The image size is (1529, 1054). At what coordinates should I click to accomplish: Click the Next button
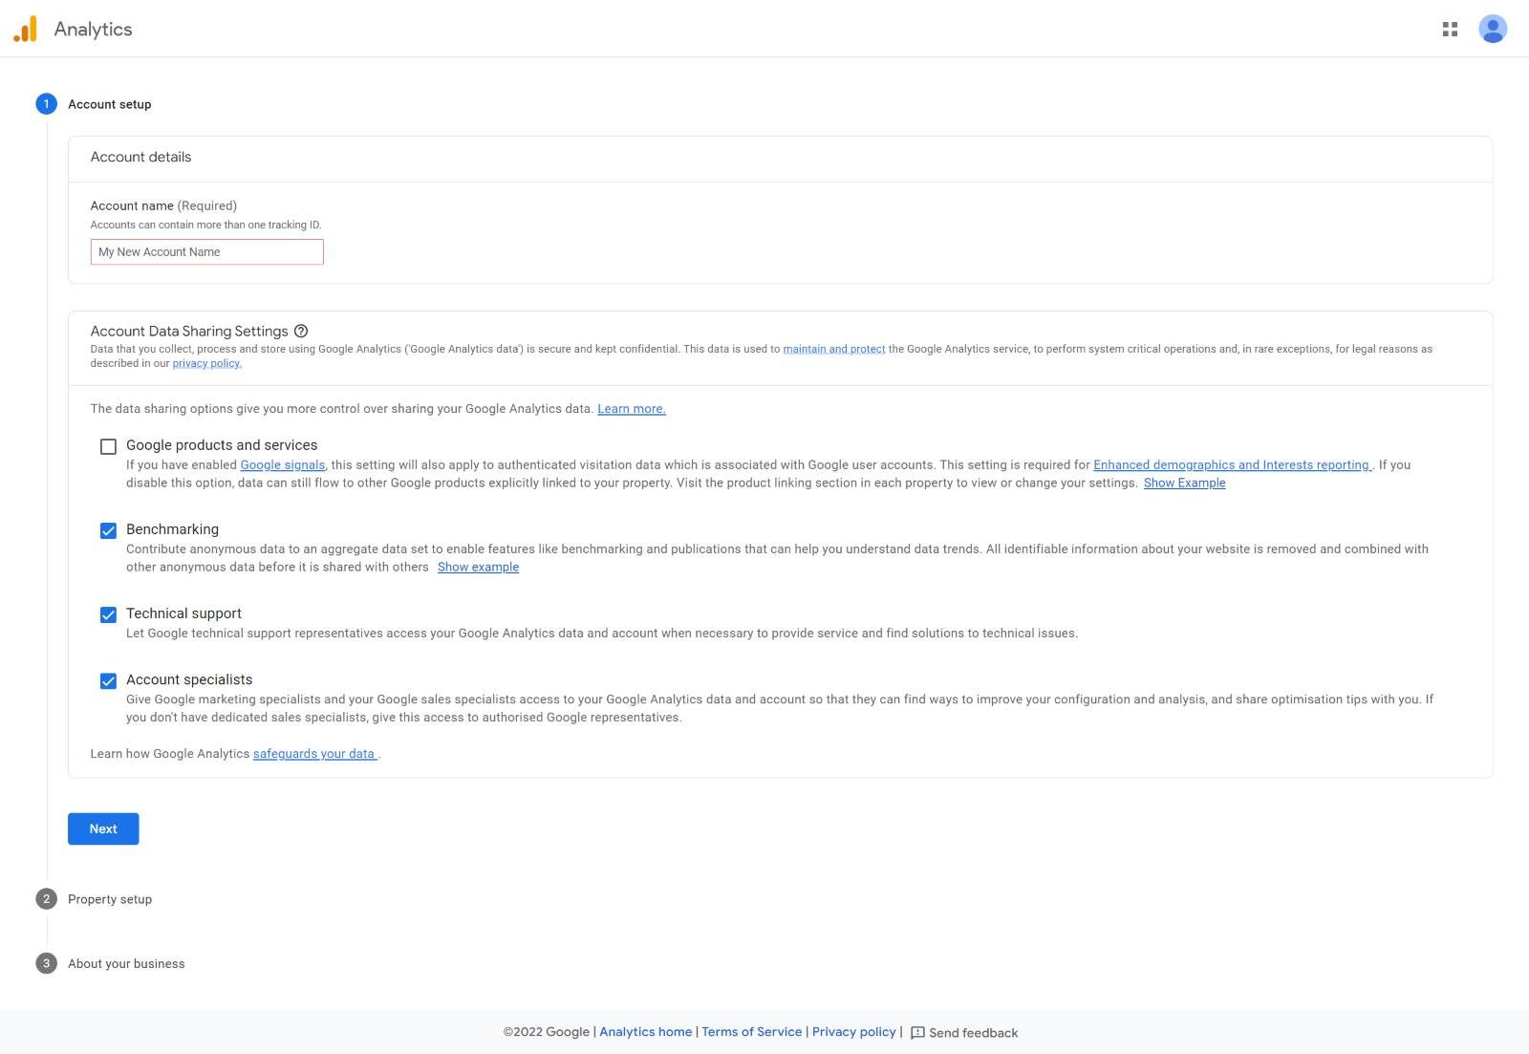[103, 828]
